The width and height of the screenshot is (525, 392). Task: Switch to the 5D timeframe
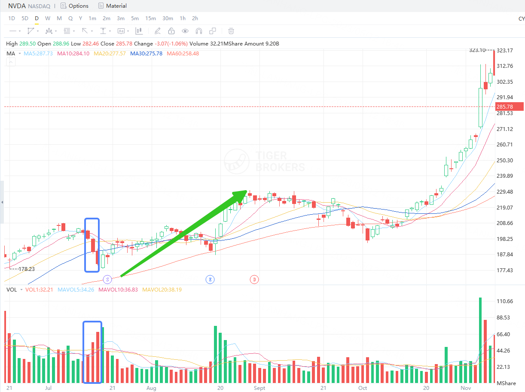click(x=25, y=18)
